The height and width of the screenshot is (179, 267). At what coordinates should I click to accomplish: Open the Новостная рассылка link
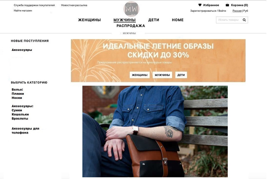pyautogui.click(x=74, y=5)
